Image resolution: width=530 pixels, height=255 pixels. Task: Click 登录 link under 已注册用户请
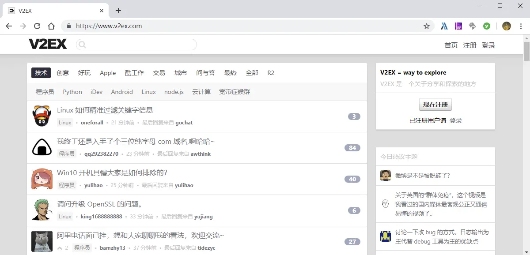456,120
